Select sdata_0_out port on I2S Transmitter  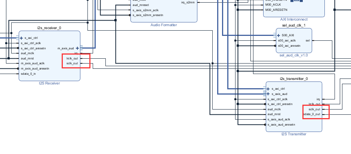(311, 114)
